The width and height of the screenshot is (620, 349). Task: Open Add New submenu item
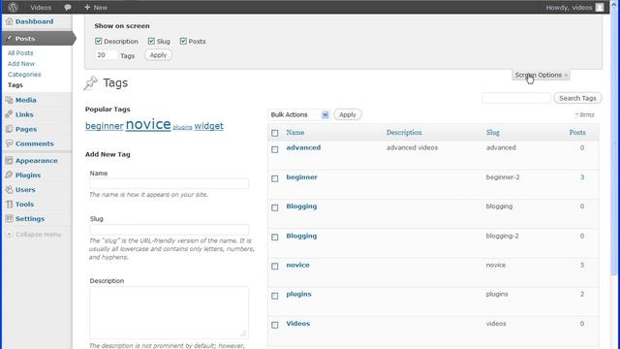(21, 63)
